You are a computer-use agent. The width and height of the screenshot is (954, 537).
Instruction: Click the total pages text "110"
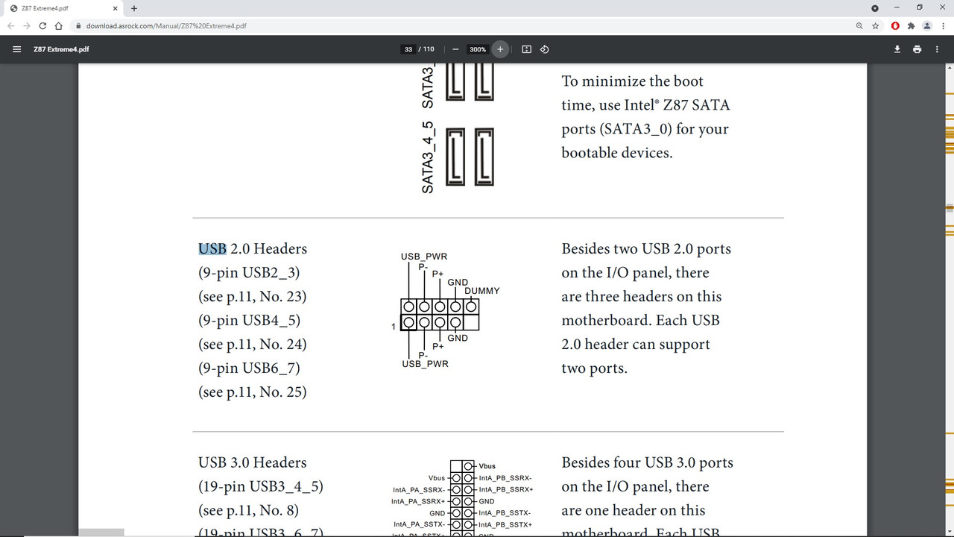[429, 49]
